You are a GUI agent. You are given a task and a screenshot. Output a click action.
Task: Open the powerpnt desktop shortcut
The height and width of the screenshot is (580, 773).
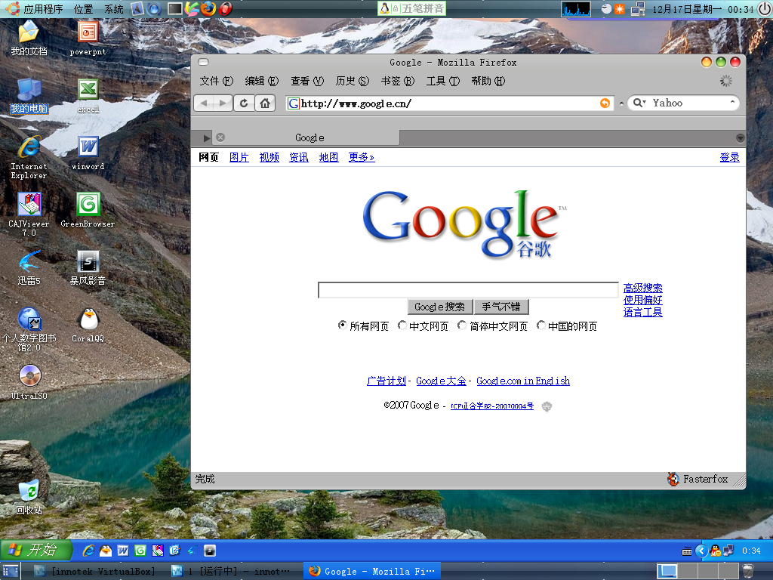(88, 38)
